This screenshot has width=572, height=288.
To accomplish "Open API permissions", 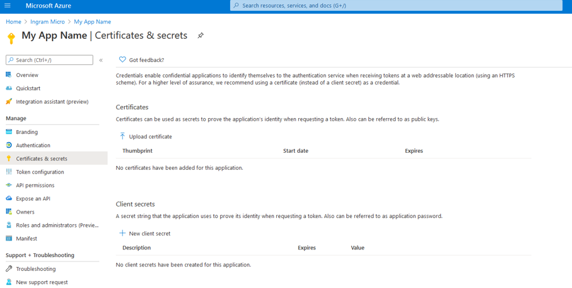I will pyautogui.click(x=35, y=185).
